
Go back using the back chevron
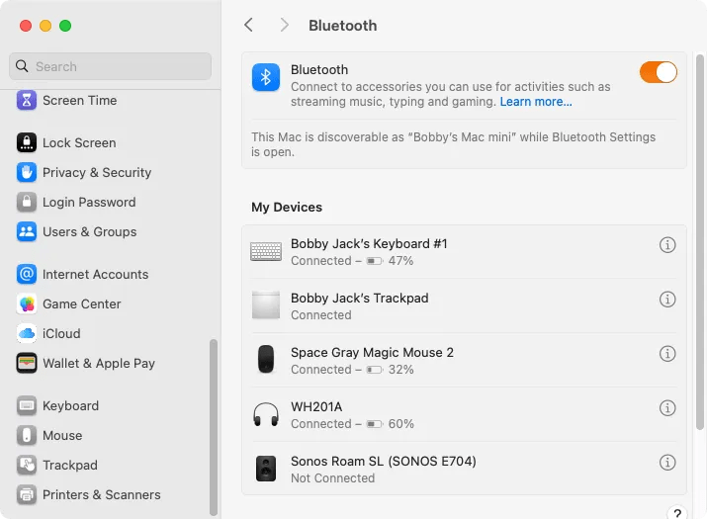point(248,25)
